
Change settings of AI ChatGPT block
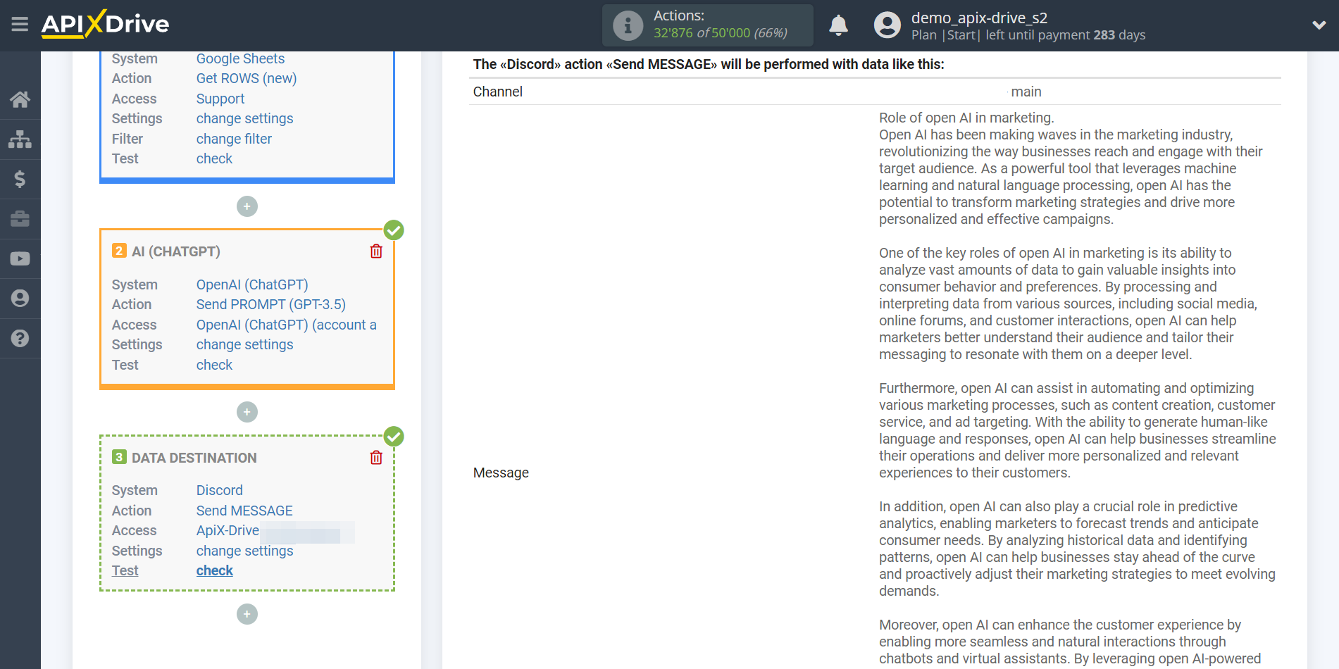(244, 344)
